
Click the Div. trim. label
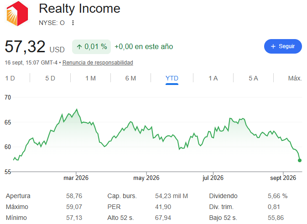[x=221, y=207]
